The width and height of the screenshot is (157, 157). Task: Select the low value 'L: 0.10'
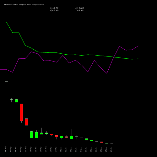[79, 11]
